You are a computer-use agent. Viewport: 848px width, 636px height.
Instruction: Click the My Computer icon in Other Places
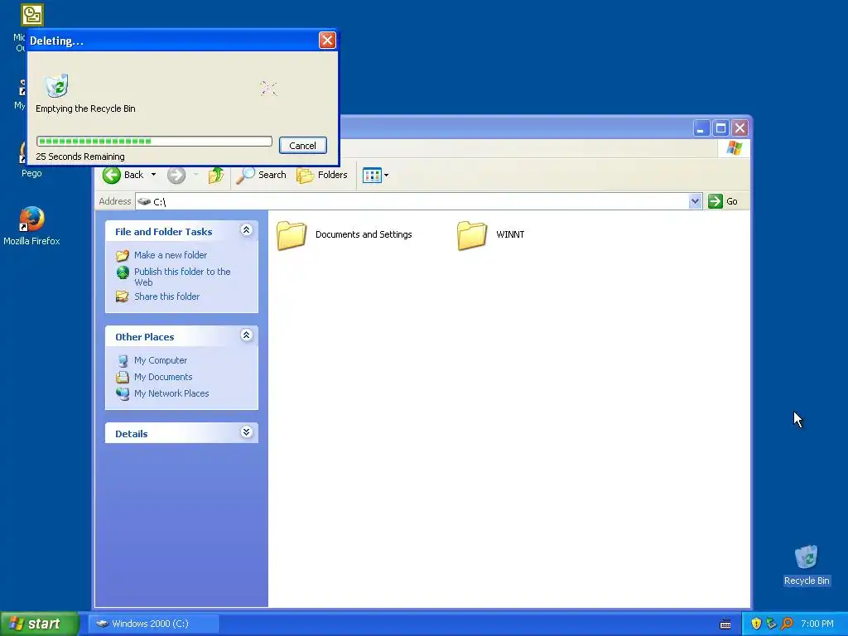click(123, 360)
